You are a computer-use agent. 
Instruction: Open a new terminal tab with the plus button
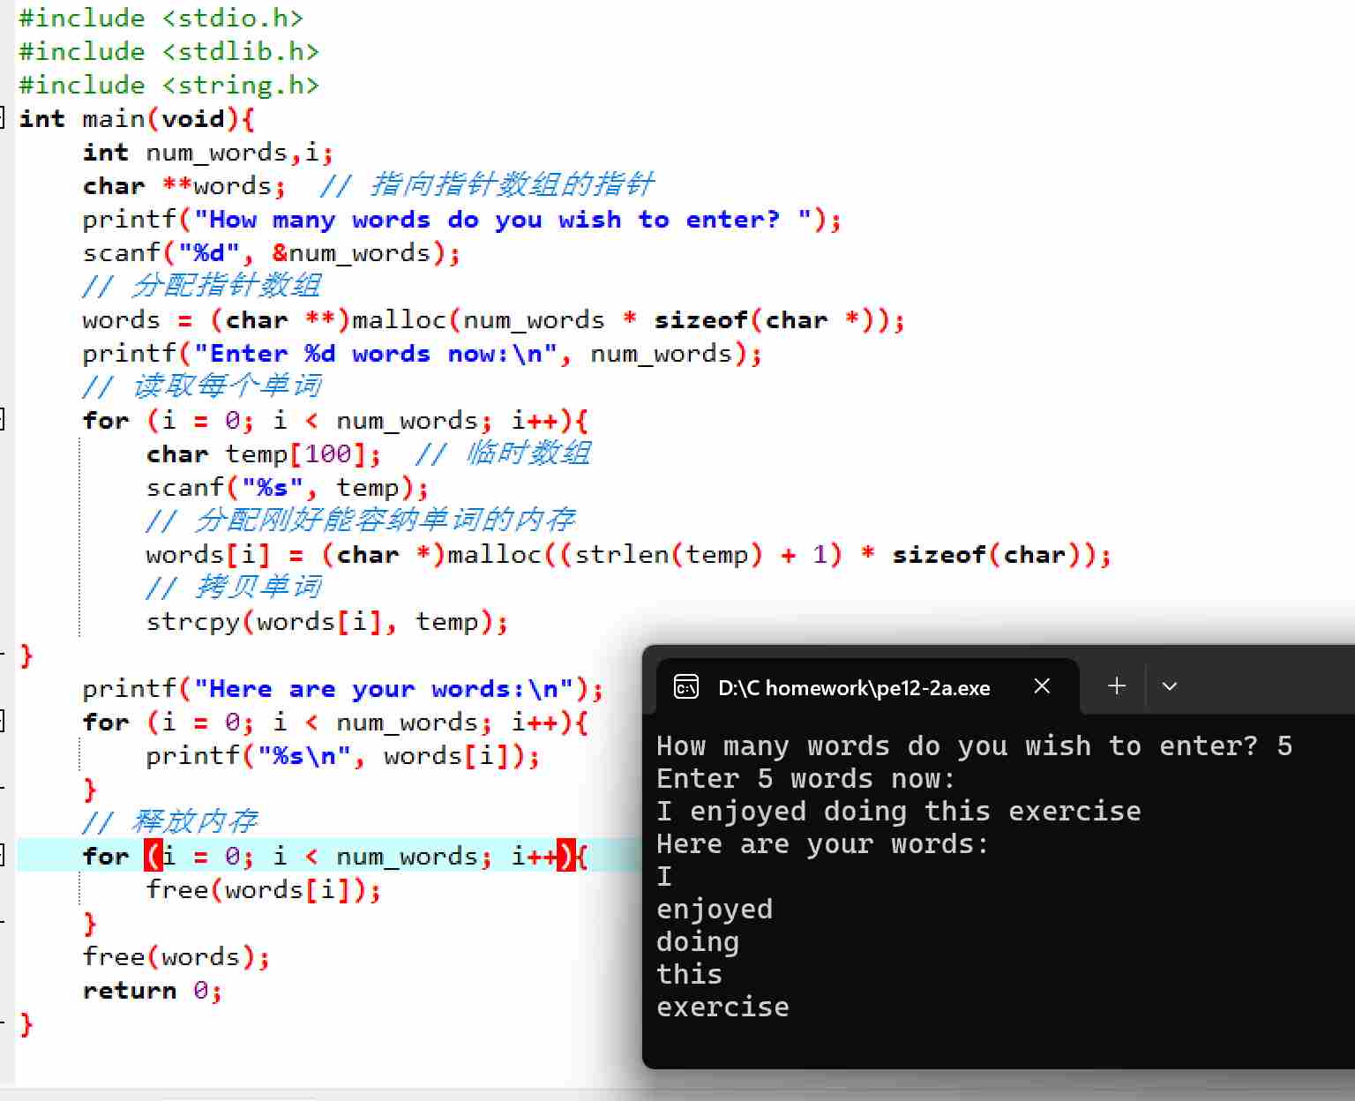(x=1117, y=685)
